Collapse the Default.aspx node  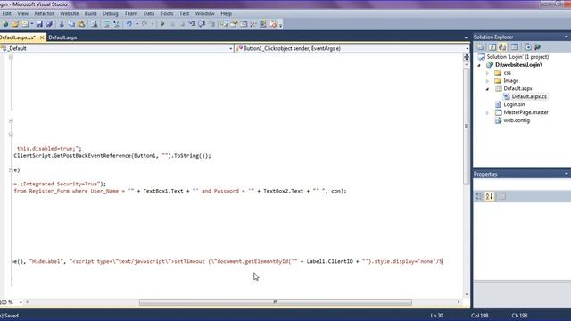488,89
